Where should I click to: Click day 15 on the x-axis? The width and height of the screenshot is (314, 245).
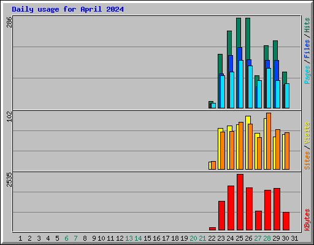147,238
